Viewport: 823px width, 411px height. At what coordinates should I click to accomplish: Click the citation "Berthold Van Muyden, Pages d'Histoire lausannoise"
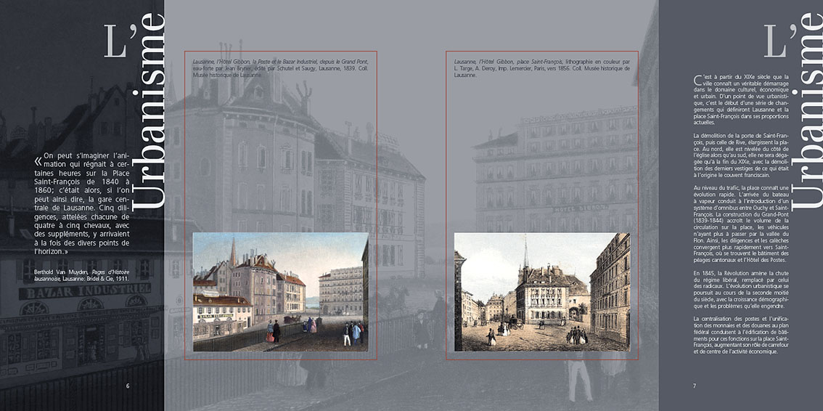pos(81,276)
